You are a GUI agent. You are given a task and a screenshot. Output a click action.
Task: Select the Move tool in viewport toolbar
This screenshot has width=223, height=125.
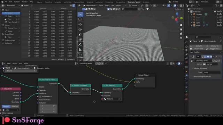80,25
